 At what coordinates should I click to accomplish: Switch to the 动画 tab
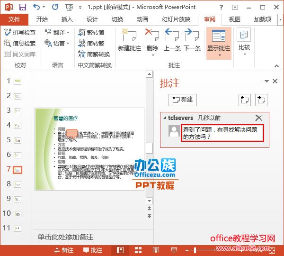[142, 19]
